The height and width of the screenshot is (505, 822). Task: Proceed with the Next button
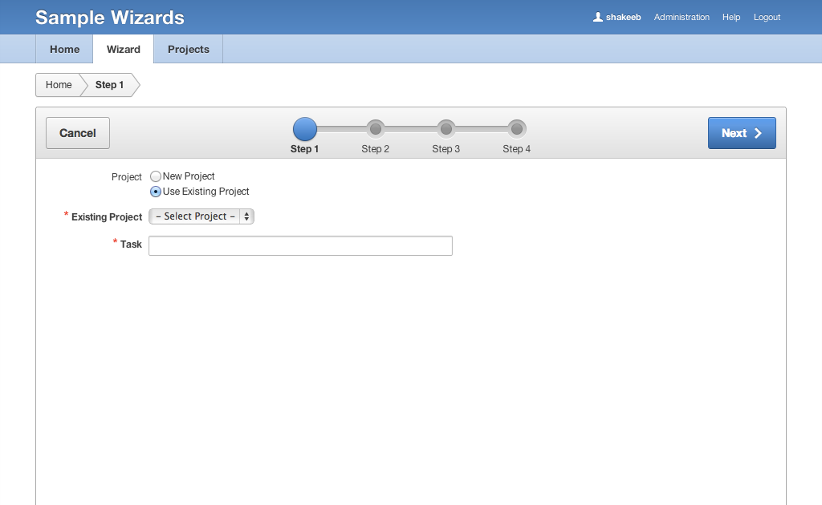[742, 133]
